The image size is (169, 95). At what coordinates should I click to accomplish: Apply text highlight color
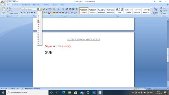click(x=45, y=13)
